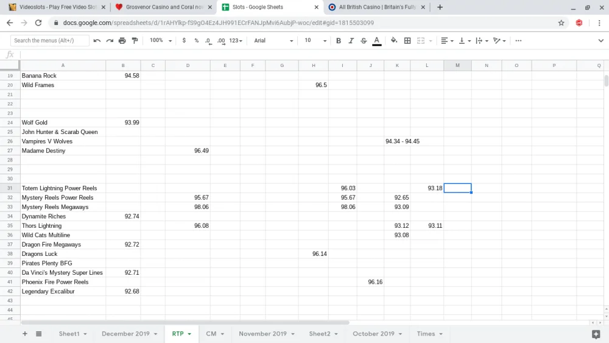The image size is (609, 343).
Task: Click the horizontal scrollbar
Action: 185,322
